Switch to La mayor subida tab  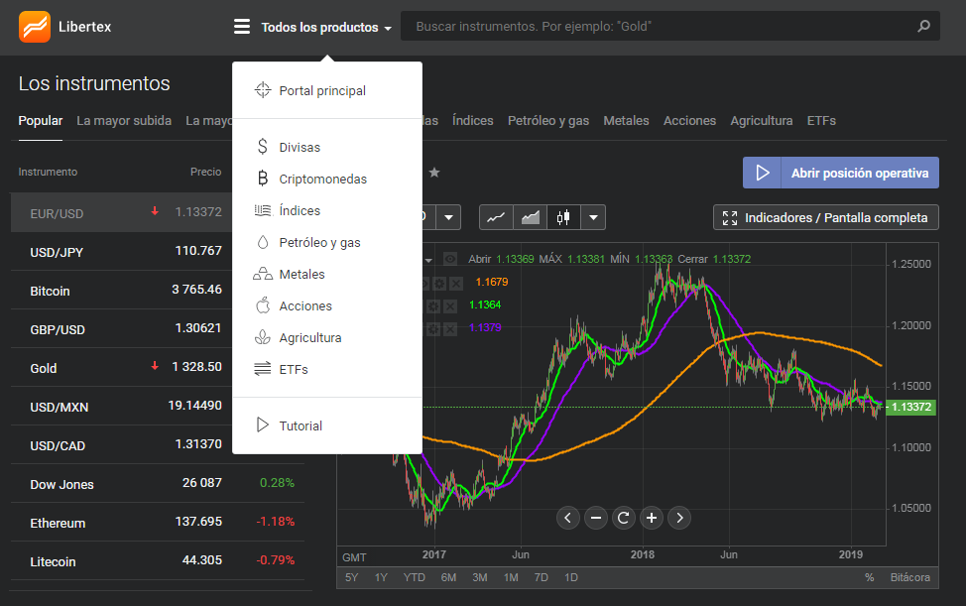point(124,121)
